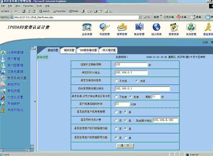Click IE Favorites toolbar button
Image resolution: width=213 pixels, height=156 pixels.
pos(59,11)
